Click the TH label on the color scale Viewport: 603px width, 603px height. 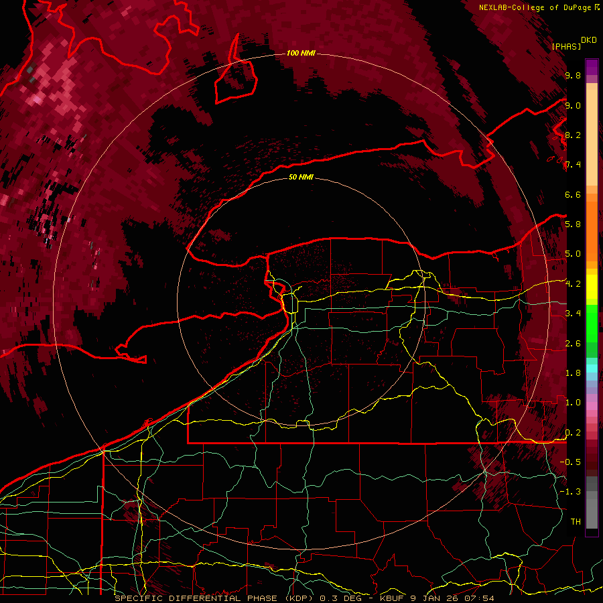tap(576, 521)
